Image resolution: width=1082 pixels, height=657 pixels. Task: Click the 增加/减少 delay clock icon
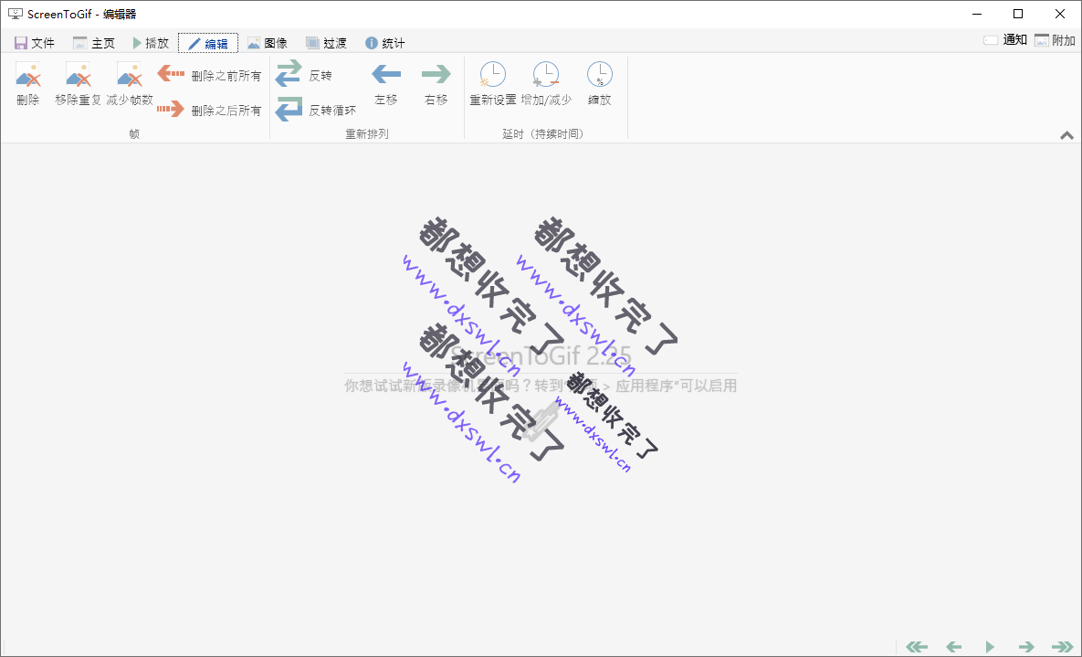pyautogui.click(x=546, y=75)
